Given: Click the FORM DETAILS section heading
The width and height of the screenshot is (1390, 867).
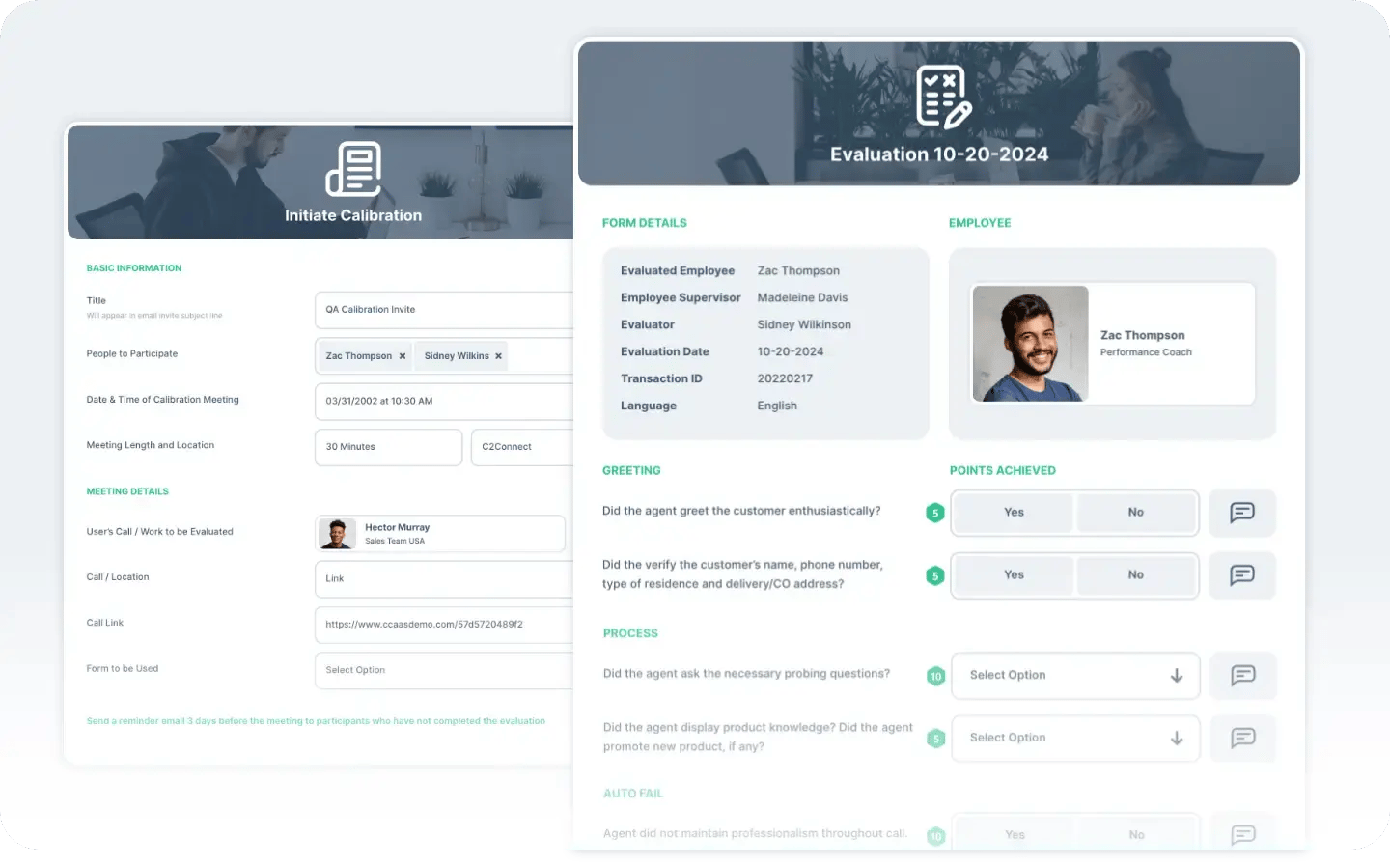Looking at the screenshot, I should point(645,223).
